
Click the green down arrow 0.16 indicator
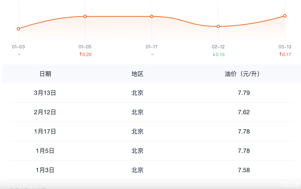pyautogui.click(x=218, y=55)
